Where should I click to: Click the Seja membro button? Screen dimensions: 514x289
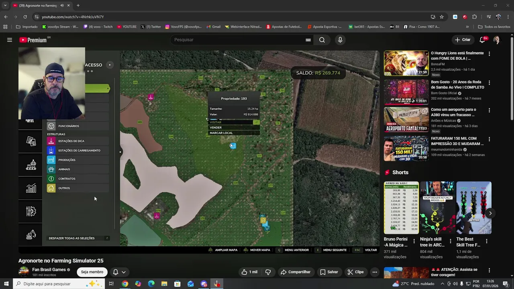pyautogui.click(x=92, y=272)
